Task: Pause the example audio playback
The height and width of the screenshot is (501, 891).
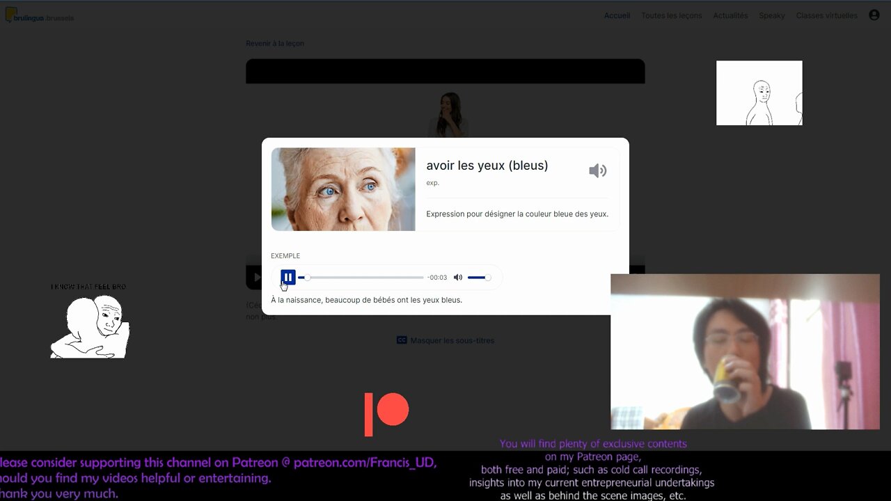Action: pos(288,277)
